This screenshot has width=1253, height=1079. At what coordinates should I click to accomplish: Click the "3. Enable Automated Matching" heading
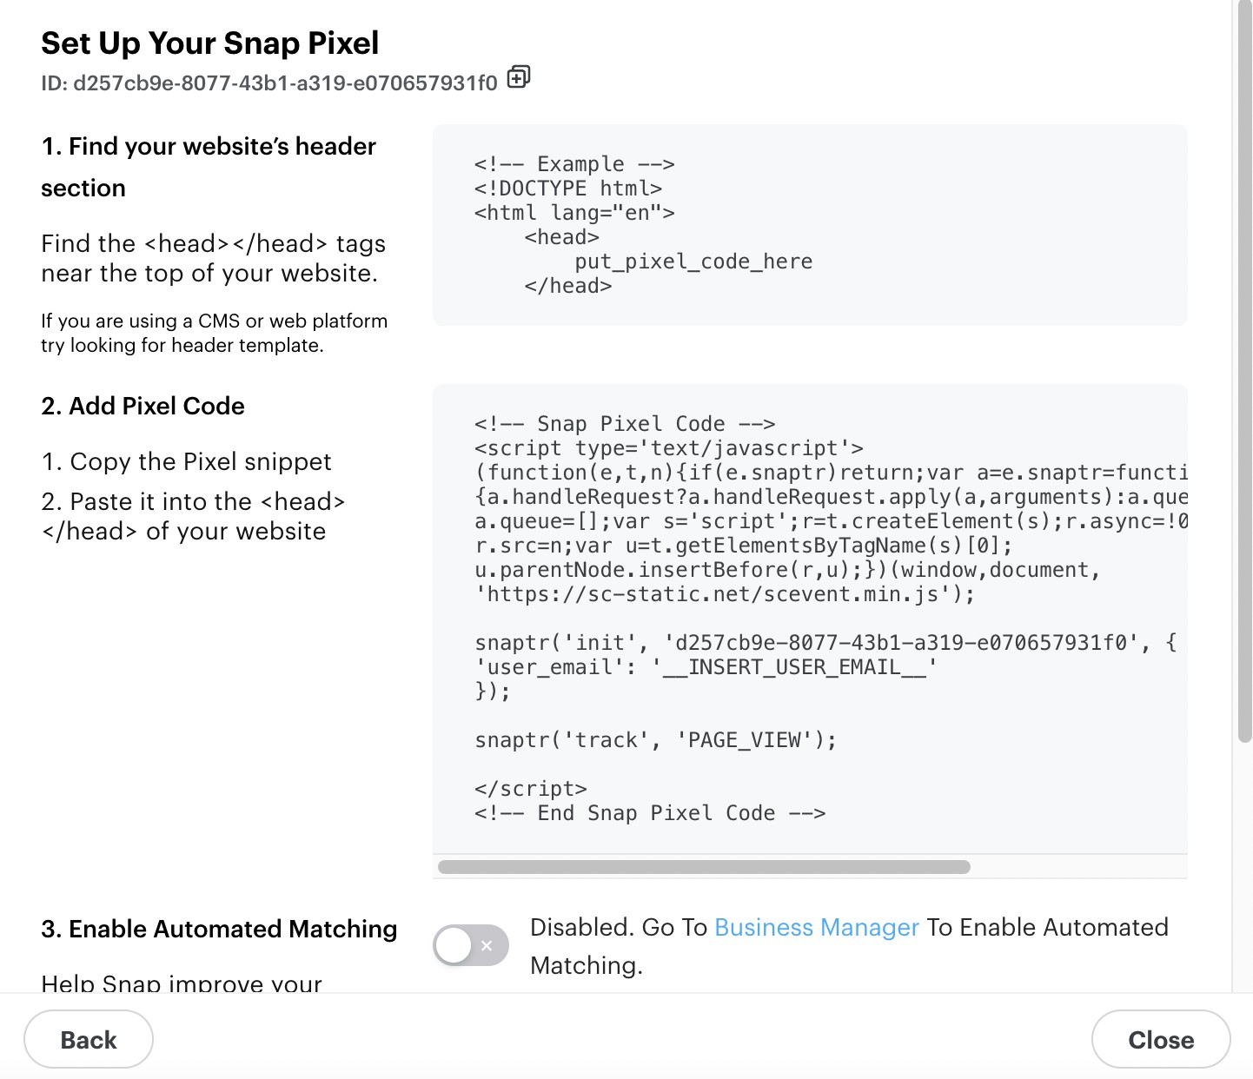(x=219, y=930)
